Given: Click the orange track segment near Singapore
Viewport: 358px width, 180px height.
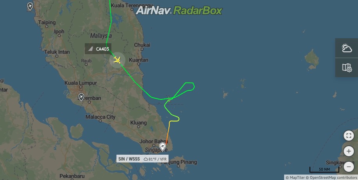Looking at the screenshot, I should [168, 136].
